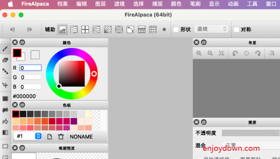The width and height of the screenshot is (280, 159).
Task: Select the Gradient tool
Action: (5, 132)
